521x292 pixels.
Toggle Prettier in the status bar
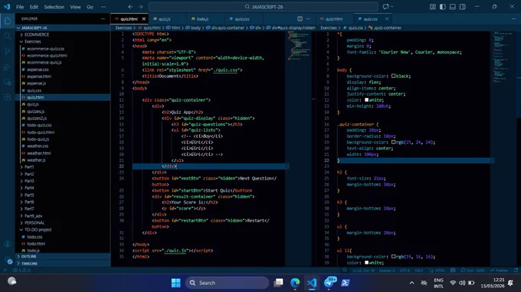[500, 271]
